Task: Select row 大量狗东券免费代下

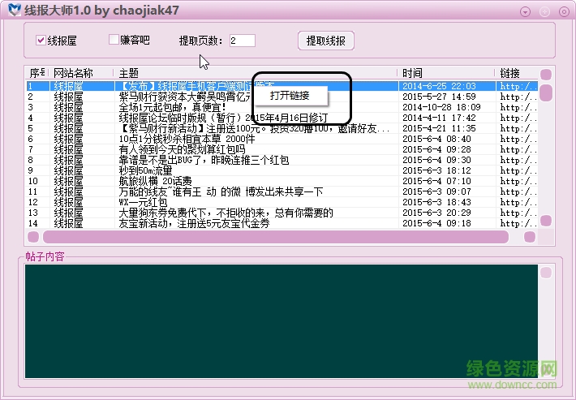Action: click(x=282, y=213)
